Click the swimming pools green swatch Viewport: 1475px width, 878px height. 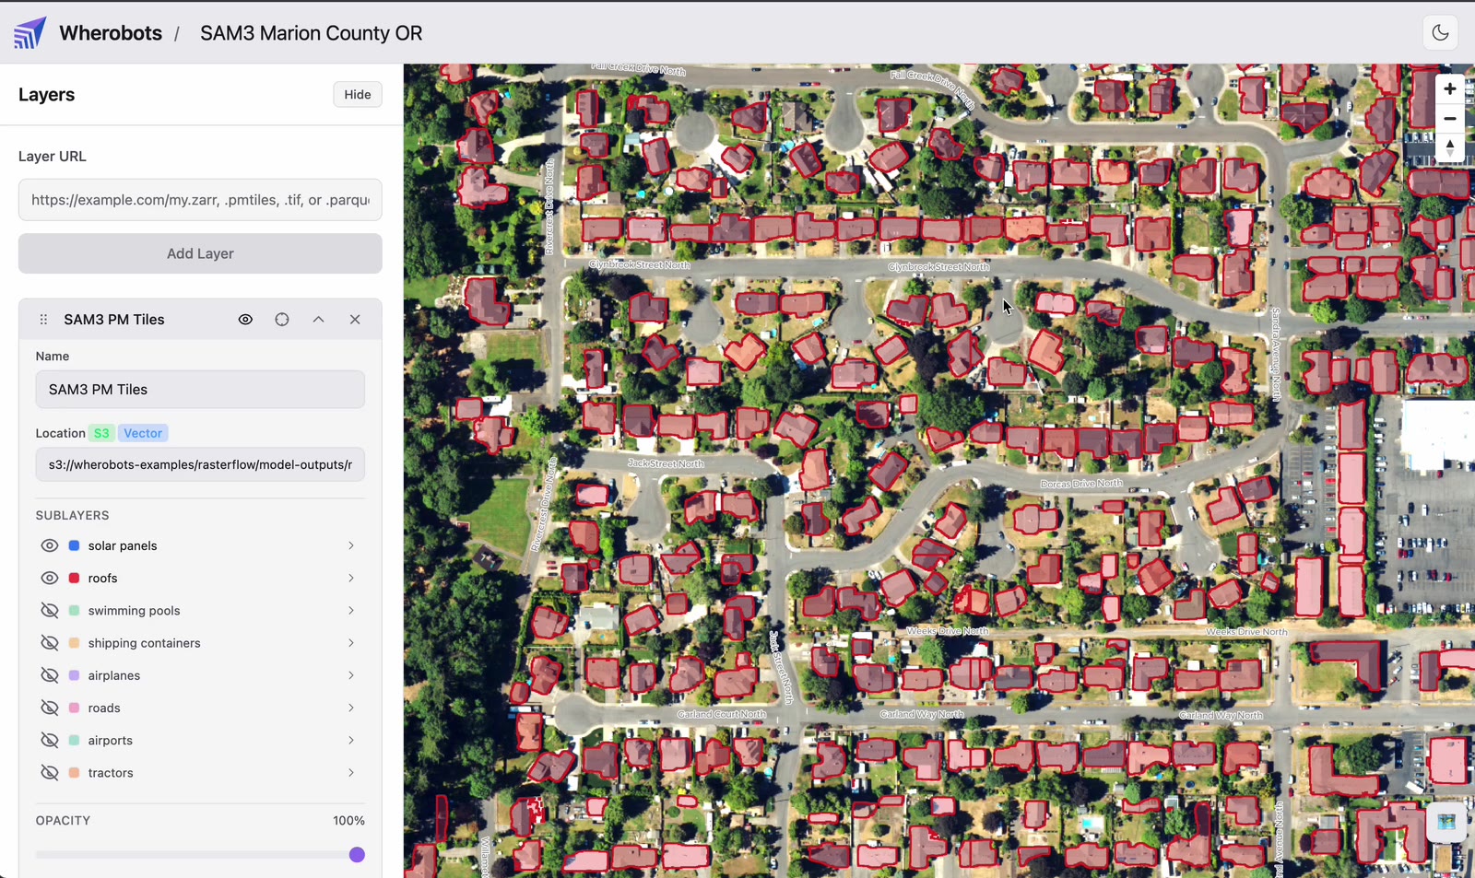pos(74,610)
